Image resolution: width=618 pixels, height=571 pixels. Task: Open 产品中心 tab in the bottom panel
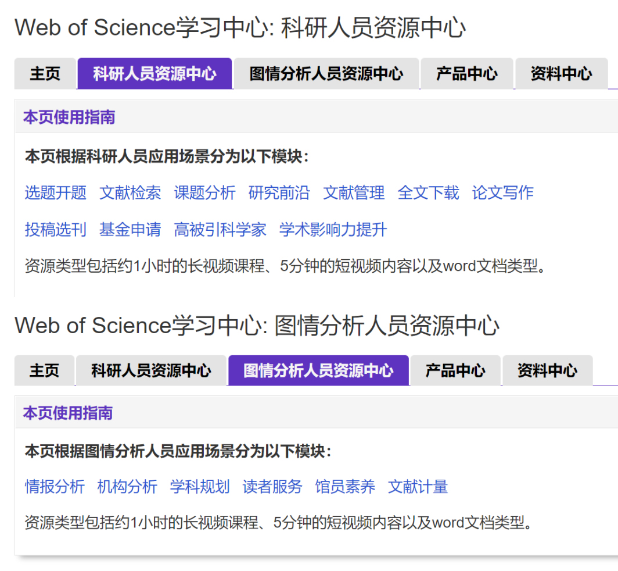point(455,370)
